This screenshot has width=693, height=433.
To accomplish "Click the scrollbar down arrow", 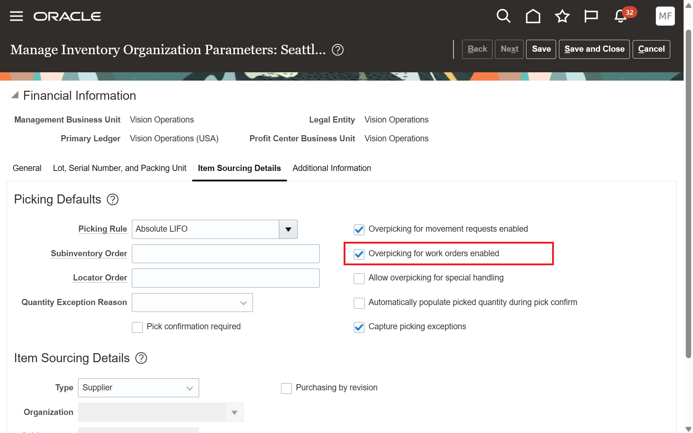I will pos(688,429).
